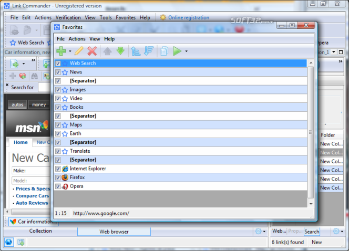Click the Copy pages icon in Favorites toolbar
Viewport: 349px width, 251px height.
pyautogui.click(x=165, y=51)
